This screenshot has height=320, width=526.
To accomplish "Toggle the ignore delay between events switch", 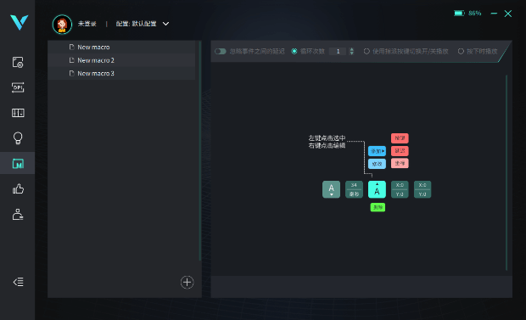I will point(221,52).
